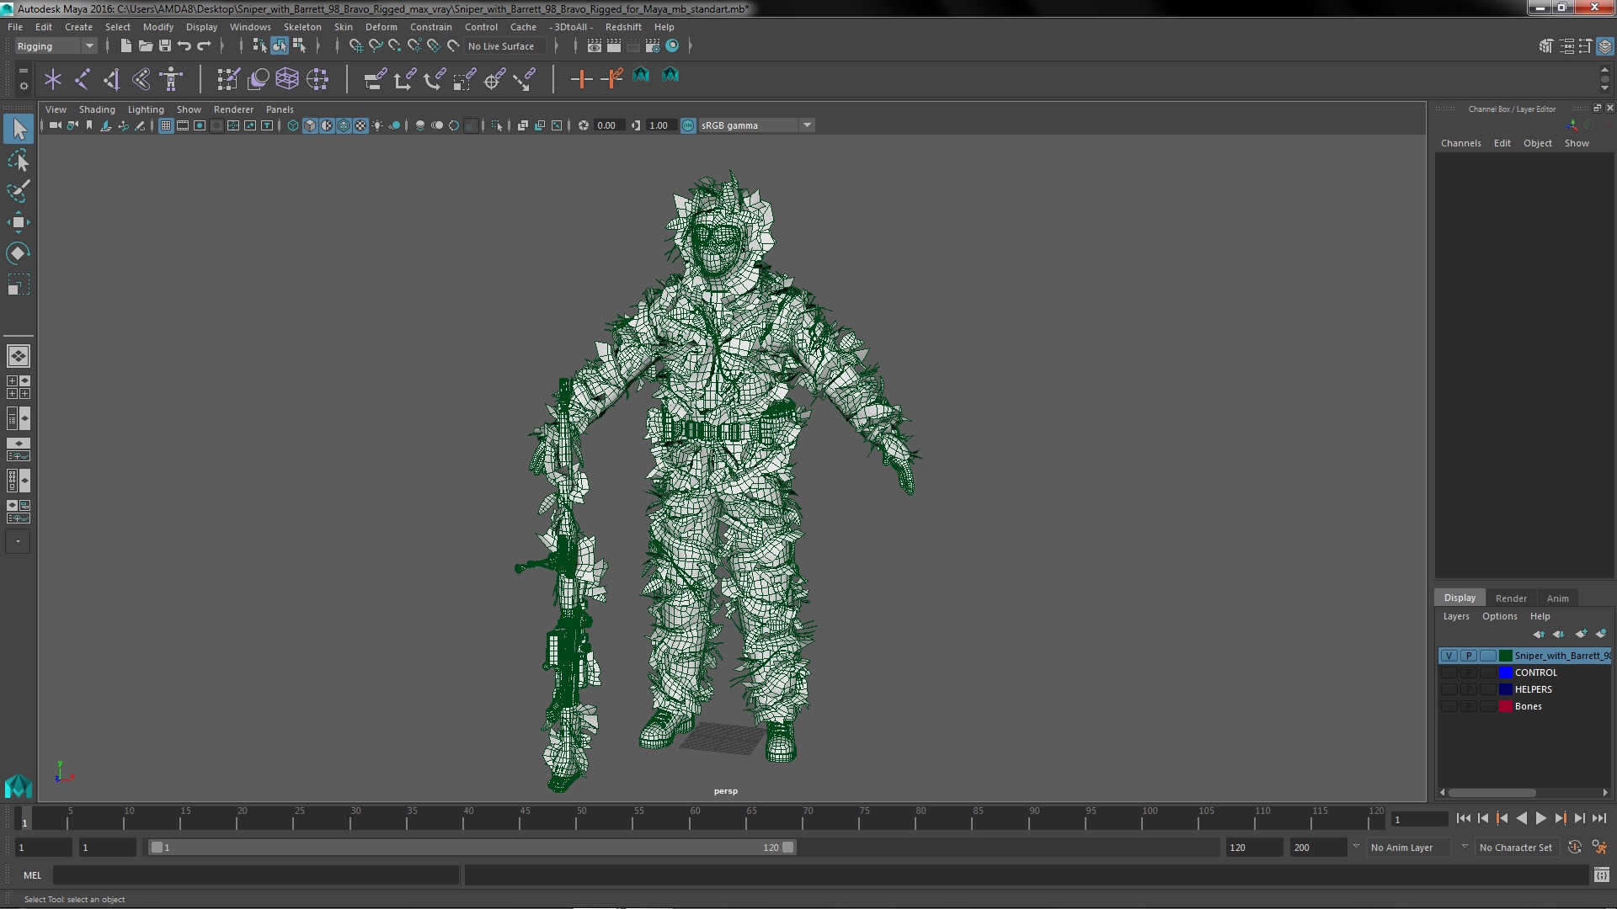Click the layer editor horizontal scrollbar

coord(1491,793)
